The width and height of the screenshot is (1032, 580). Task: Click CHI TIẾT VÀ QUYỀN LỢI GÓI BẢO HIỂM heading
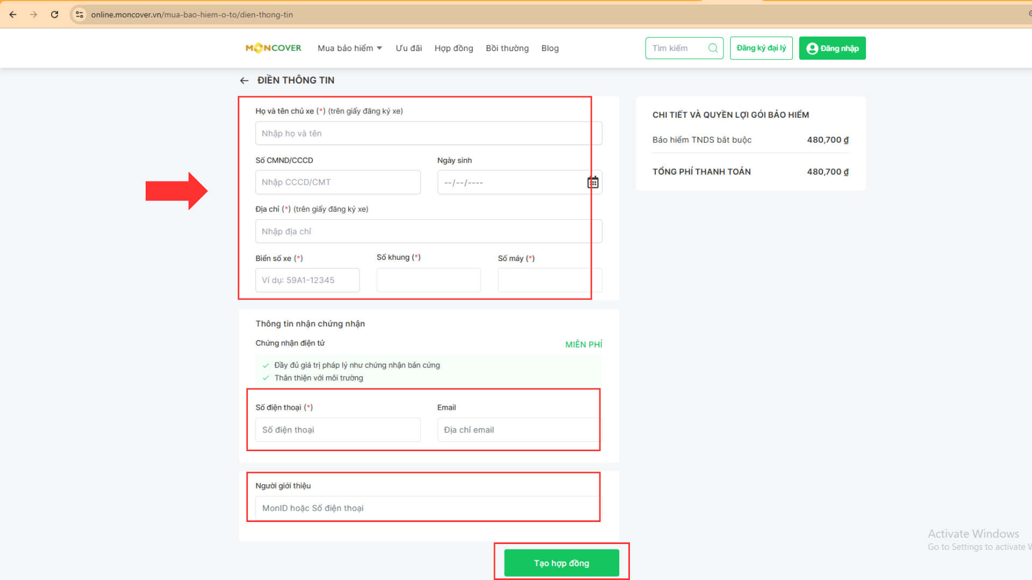[730, 114]
